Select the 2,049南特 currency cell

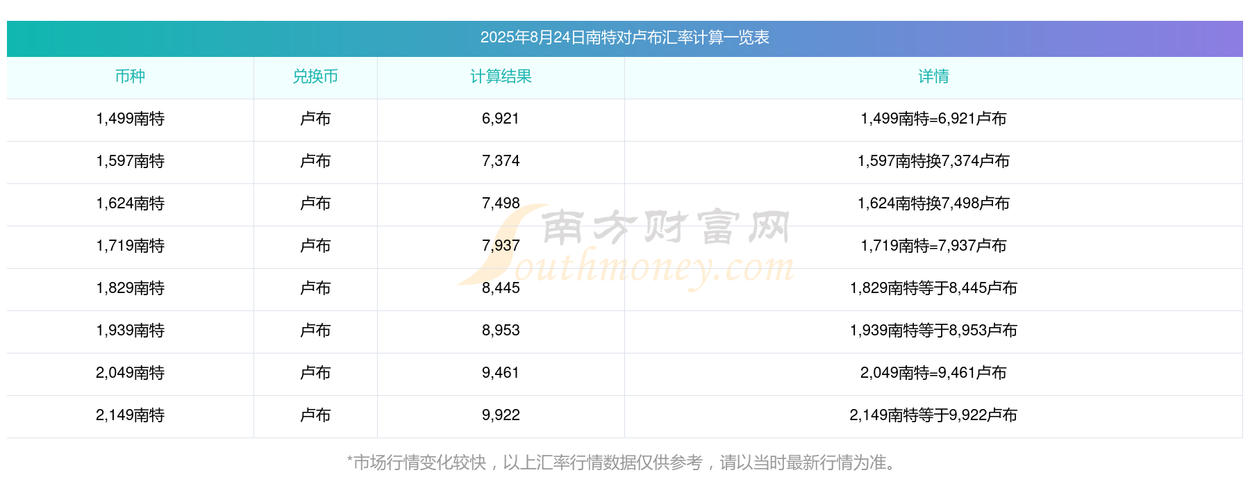pyautogui.click(x=130, y=373)
